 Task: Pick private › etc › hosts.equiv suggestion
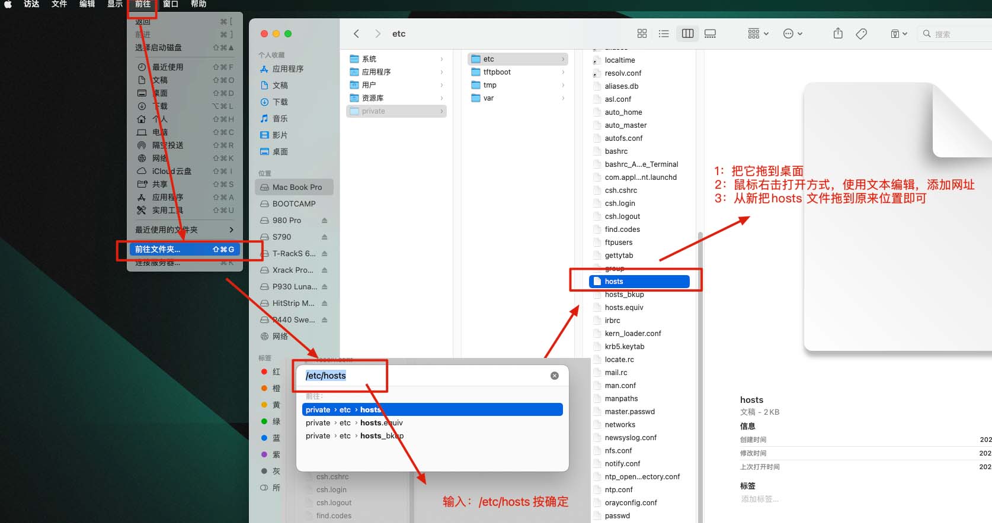pyautogui.click(x=354, y=423)
